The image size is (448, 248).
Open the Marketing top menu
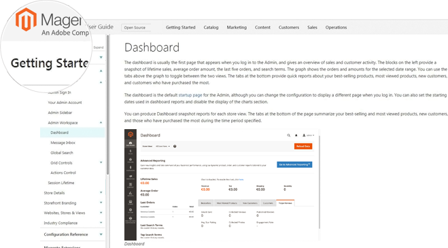pos(237,27)
